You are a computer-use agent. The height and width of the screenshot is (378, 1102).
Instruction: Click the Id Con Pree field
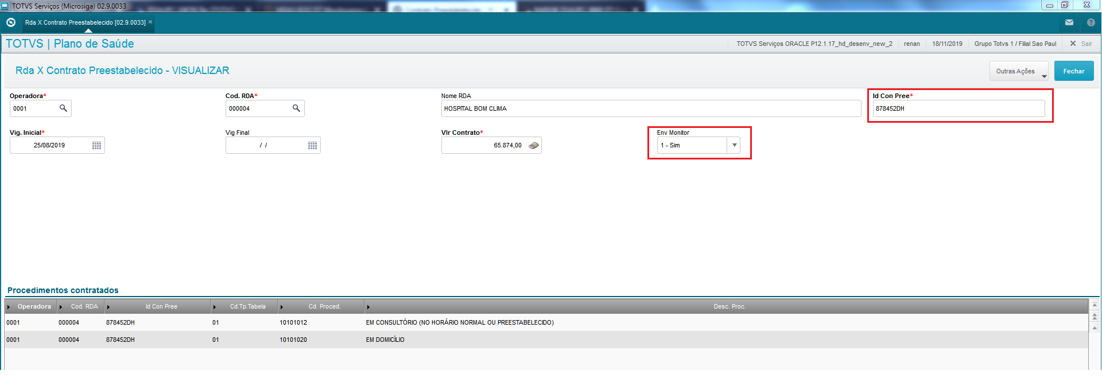coord(959,108)
